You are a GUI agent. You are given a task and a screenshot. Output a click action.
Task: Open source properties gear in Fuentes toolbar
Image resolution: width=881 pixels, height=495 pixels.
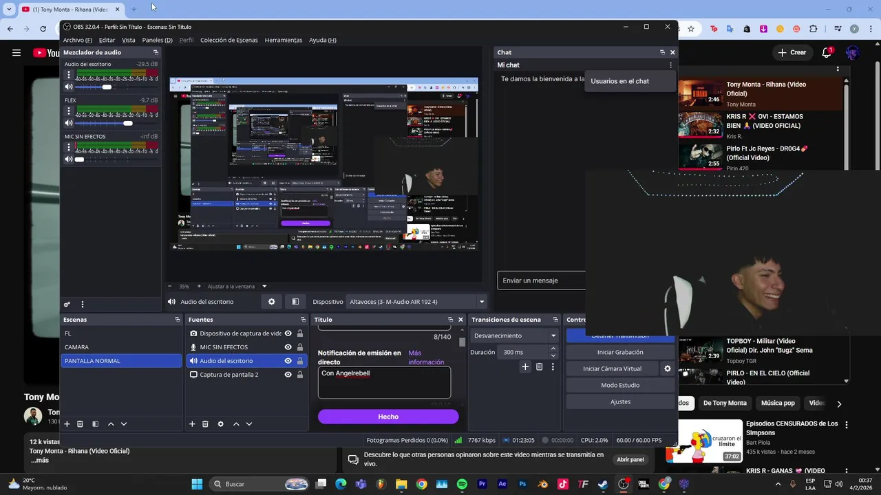[x=220, y=424]
